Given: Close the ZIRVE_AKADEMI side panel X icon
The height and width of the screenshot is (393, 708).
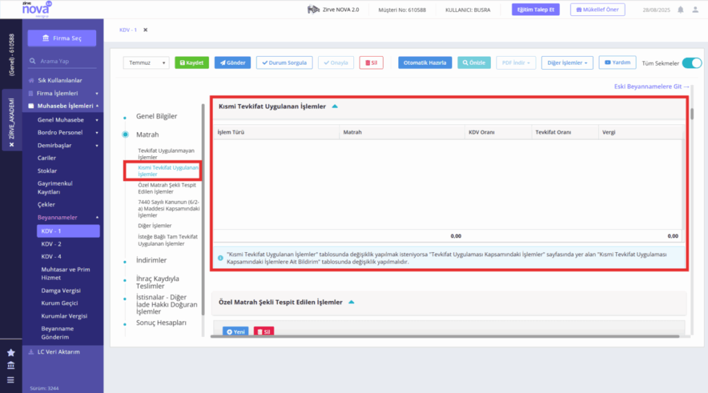Looking at the screenshot, I should click(x=12, y=145).
